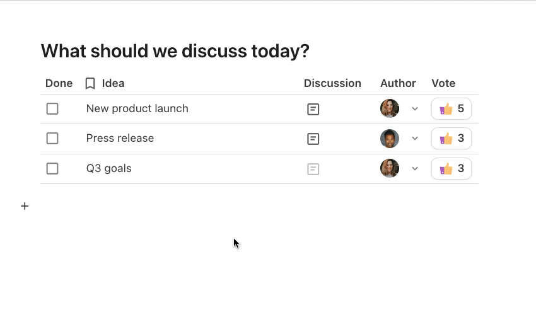Upvote New product launch with thumbs up
The image size is (536, 310).
(x=452, y=109)
